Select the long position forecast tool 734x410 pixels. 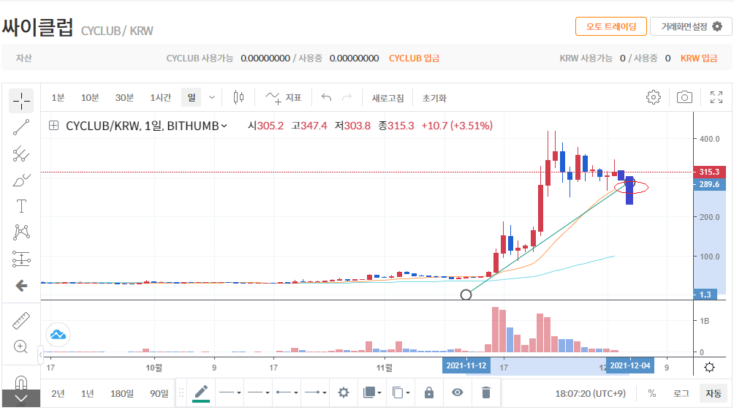click(x=21, y=259)
